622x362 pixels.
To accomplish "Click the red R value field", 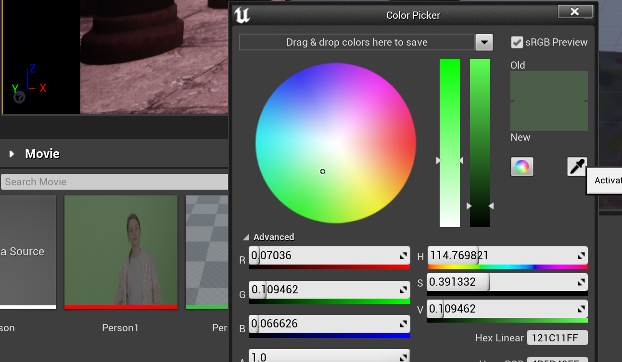I will point(330,256).
